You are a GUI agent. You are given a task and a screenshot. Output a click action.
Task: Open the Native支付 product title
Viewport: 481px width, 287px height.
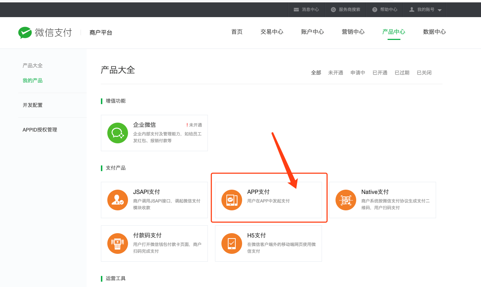pos(375,192)
